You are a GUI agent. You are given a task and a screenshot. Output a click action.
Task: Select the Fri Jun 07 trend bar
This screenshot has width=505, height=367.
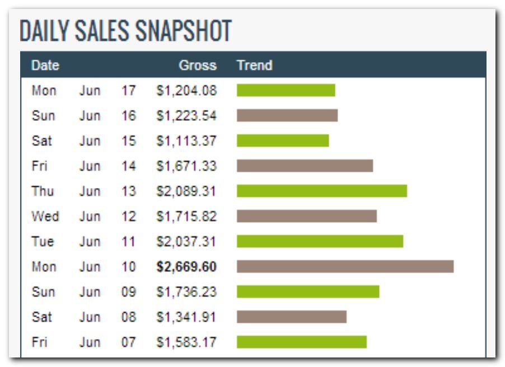click(x=301, y=342)
